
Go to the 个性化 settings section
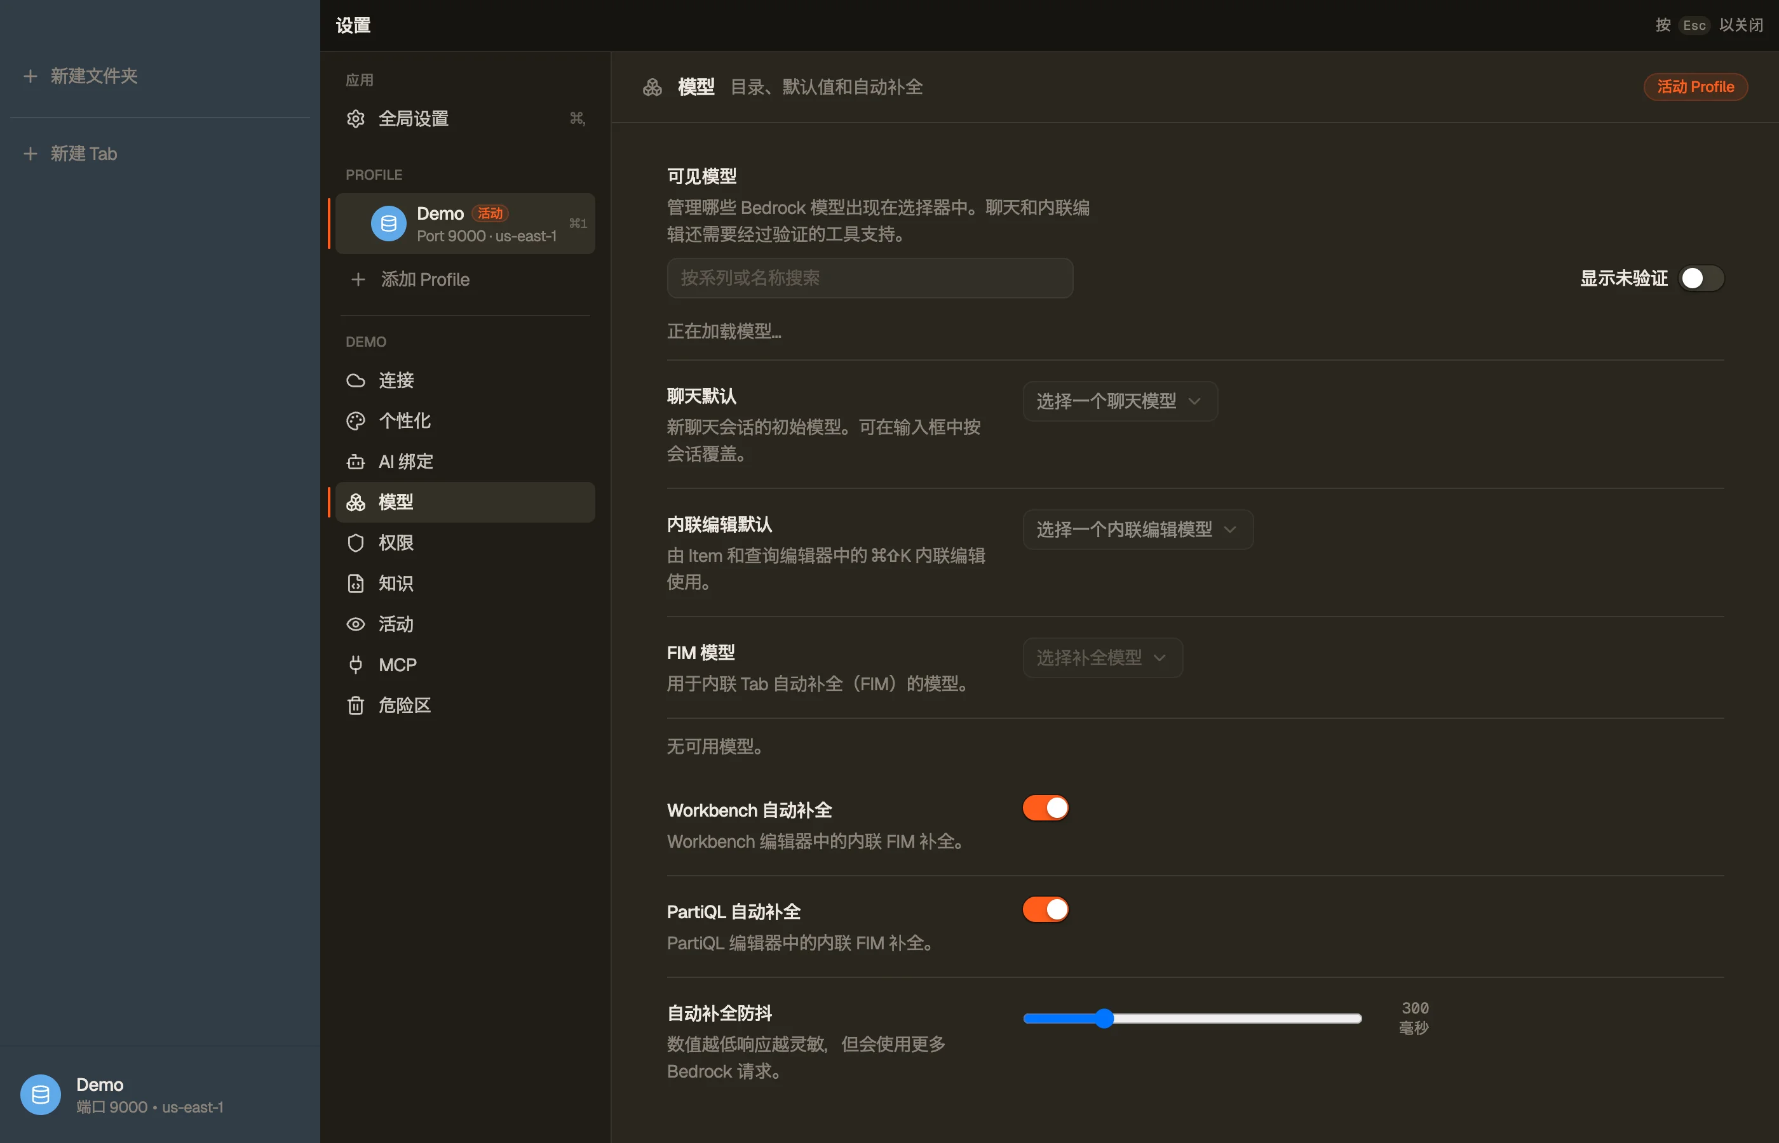(x=466, y=421)
